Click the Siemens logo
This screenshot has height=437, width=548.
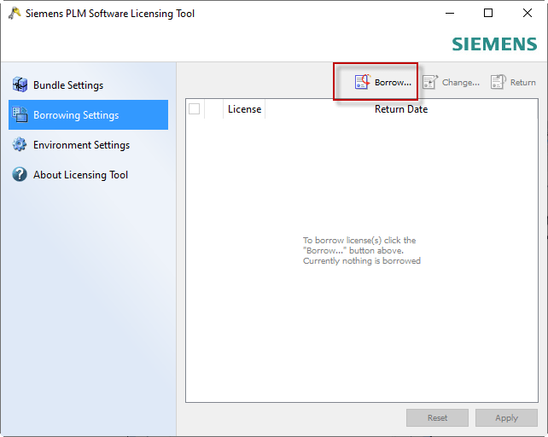(x=494, y=44)
